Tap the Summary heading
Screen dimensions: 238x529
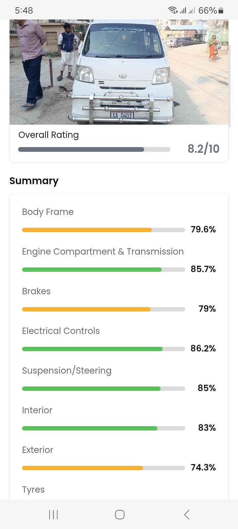[x=34, y=181]
